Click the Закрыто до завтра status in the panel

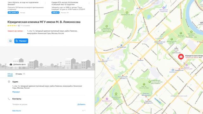[x=15, y=31]
